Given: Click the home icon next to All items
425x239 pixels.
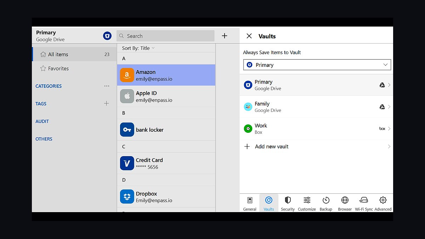Looking at the screenshot, I should click(43, 54).
